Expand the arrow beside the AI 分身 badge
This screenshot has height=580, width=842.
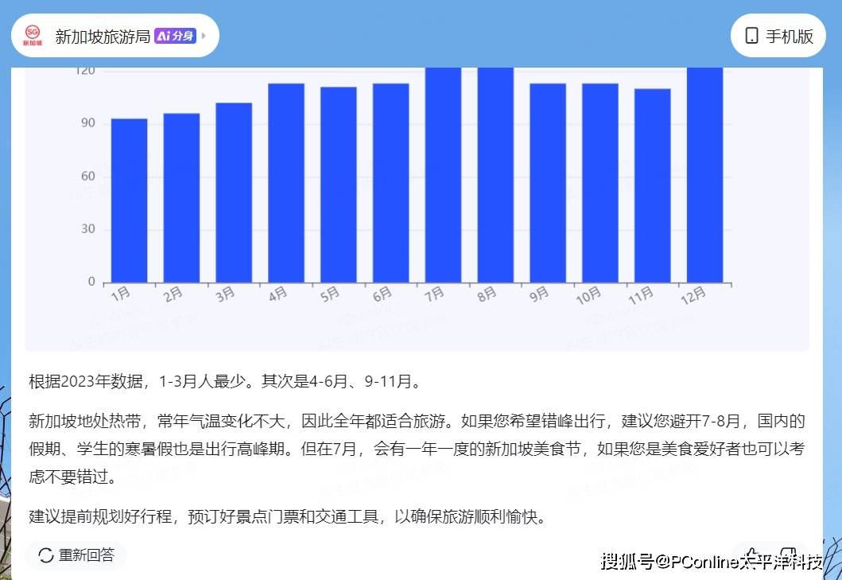(x=204, y=36)
